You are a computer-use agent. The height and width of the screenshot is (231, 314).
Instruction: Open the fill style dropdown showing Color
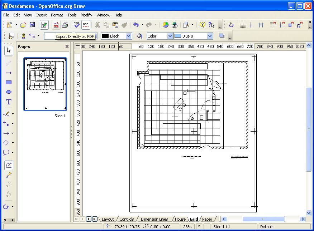click(170, 36)
